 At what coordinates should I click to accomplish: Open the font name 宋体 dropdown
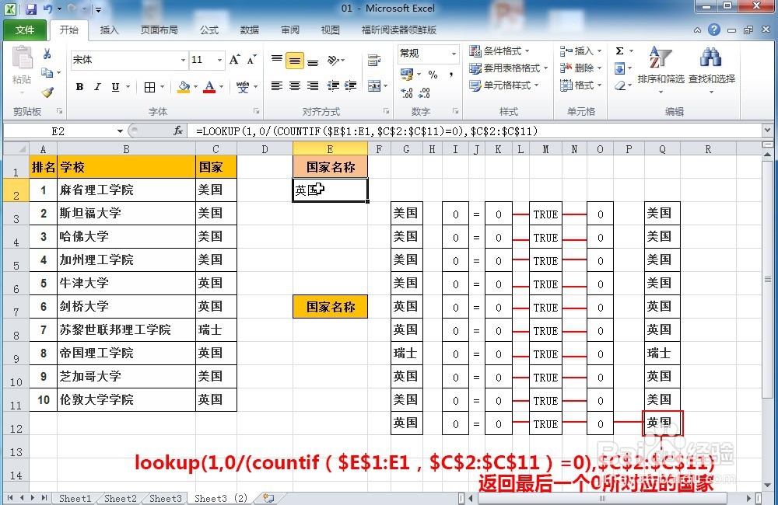[183, 60]
